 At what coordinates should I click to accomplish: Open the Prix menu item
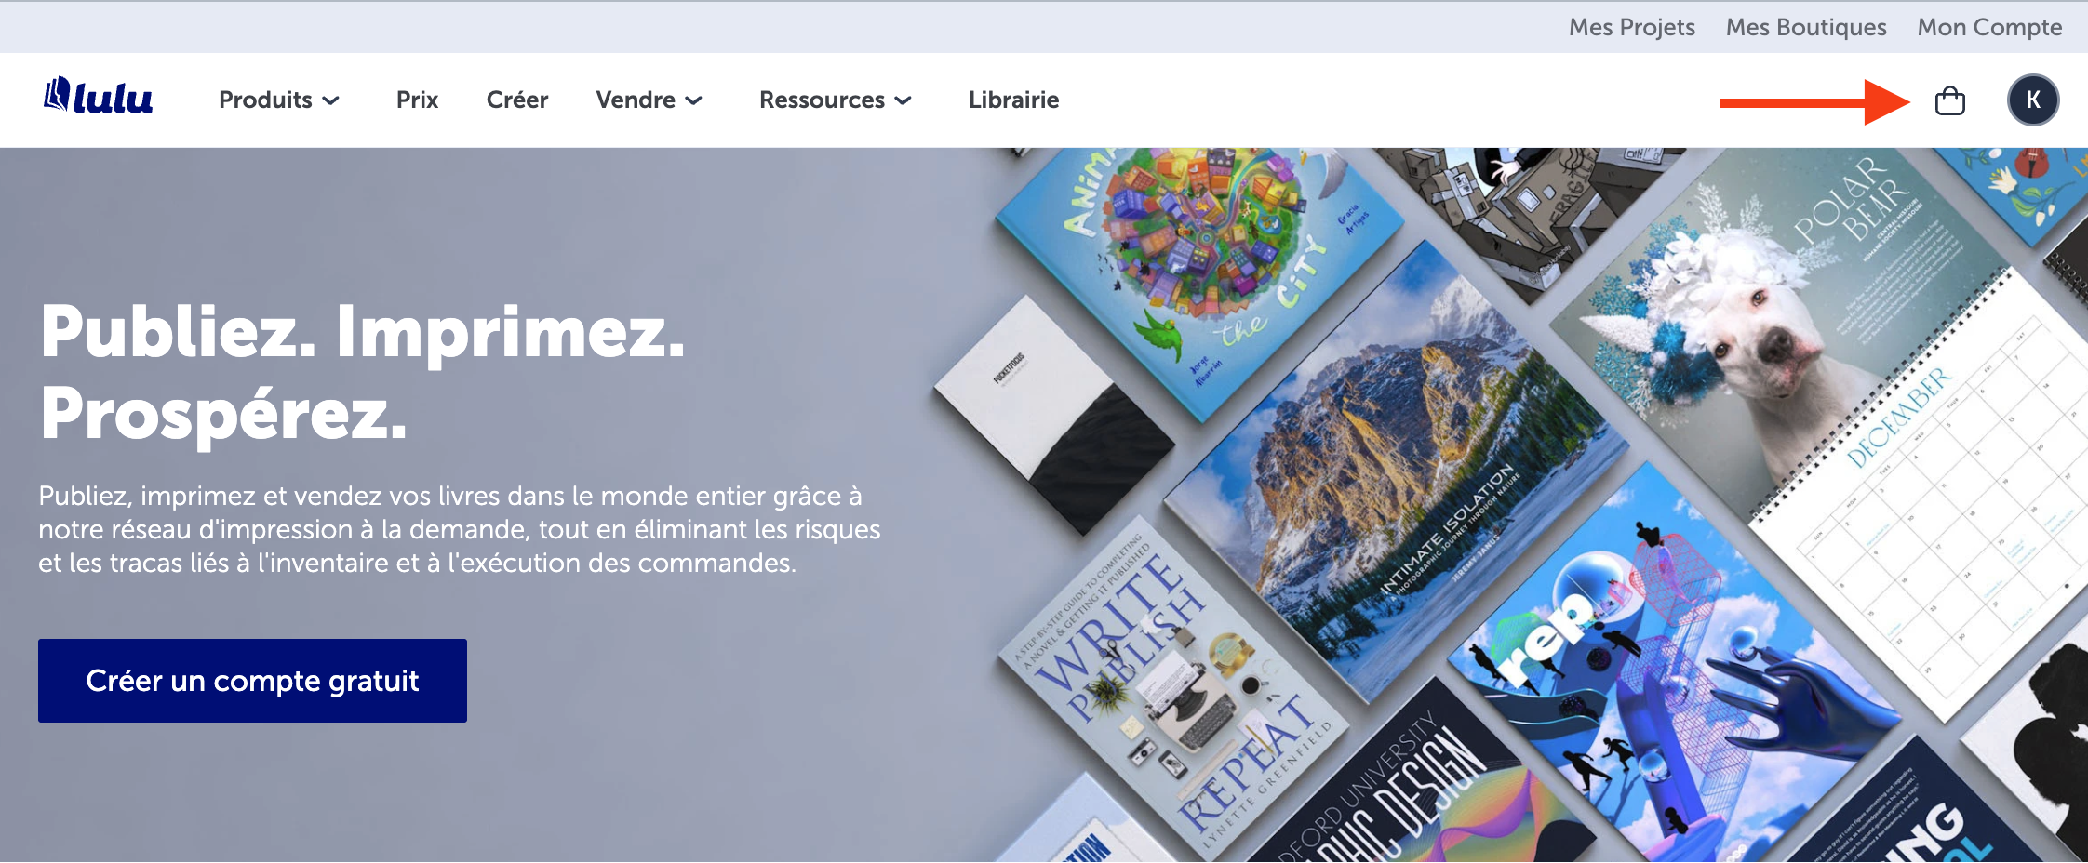[x=417, y=100]
